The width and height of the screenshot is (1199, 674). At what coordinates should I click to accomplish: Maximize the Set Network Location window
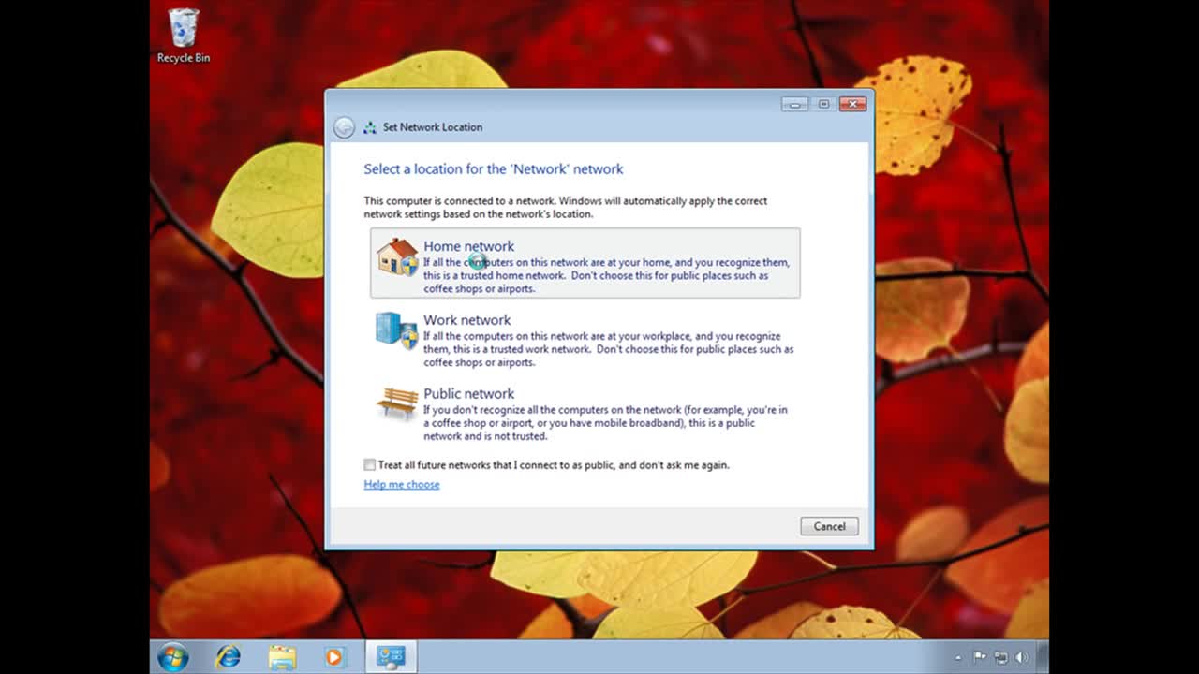pos(823,104)
